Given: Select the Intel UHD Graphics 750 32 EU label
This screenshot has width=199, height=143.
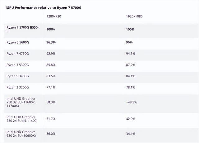Looking at the screenshot, I should pos(21,102).
